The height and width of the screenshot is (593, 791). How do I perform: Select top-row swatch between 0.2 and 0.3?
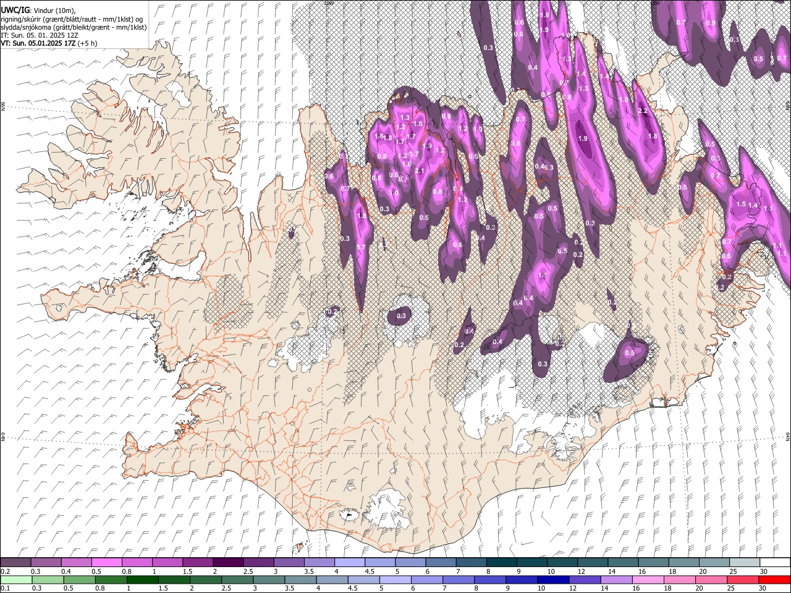(15, 562)
